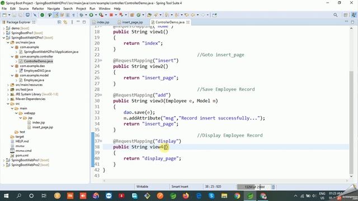358x201 pixels.
Task: Open Windows search from taskbar
Action: (19, 196)
